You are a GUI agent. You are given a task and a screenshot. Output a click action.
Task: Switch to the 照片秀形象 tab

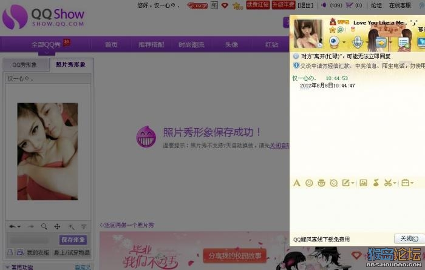click(71, 64)
